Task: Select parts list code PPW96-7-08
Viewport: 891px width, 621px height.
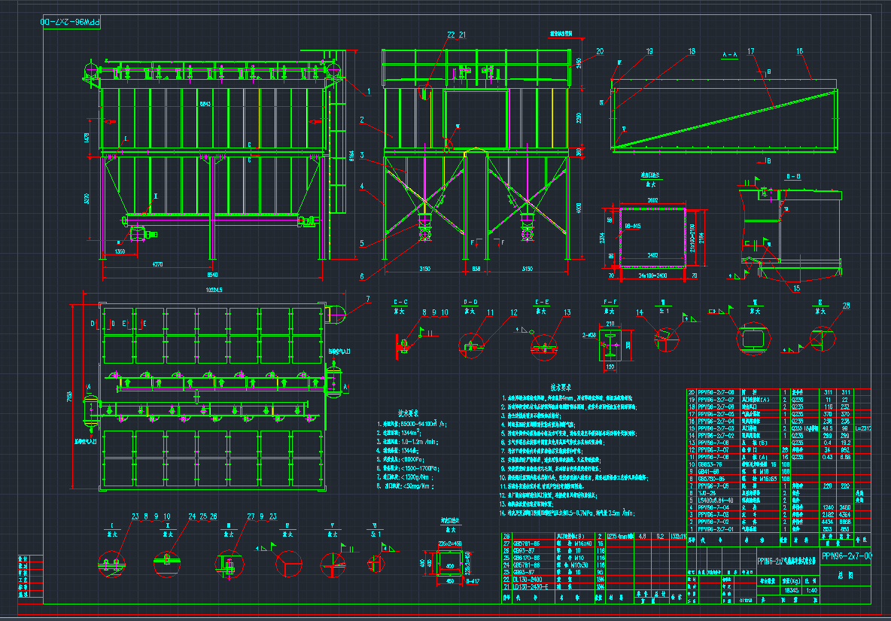Action: 713,443
